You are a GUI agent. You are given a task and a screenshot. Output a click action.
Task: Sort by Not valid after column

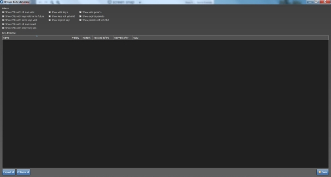[123, 38]
